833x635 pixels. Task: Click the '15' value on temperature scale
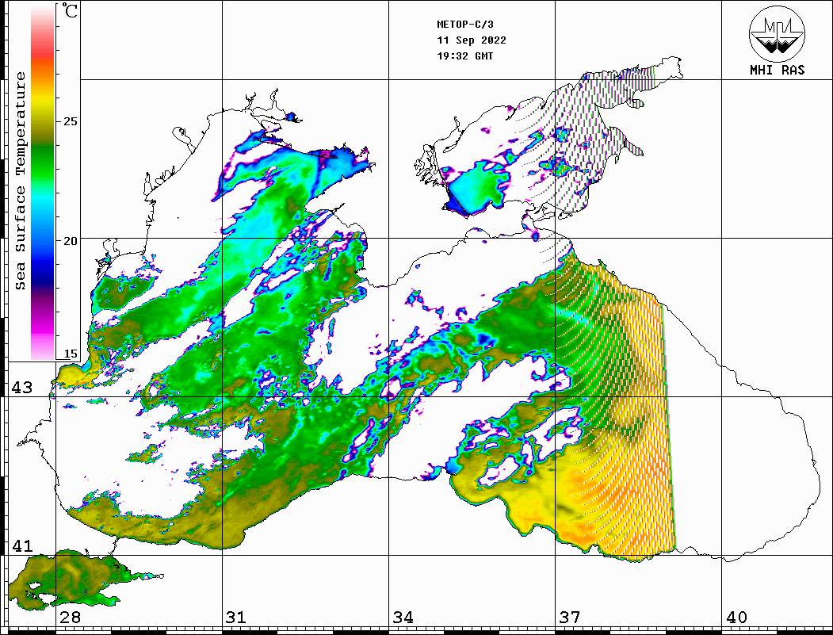point(70,354)
